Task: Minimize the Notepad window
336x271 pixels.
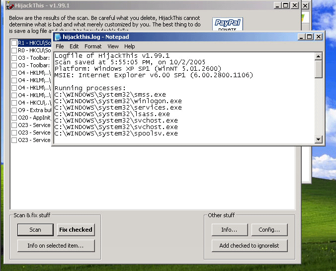Action: (x=302, y=37)
